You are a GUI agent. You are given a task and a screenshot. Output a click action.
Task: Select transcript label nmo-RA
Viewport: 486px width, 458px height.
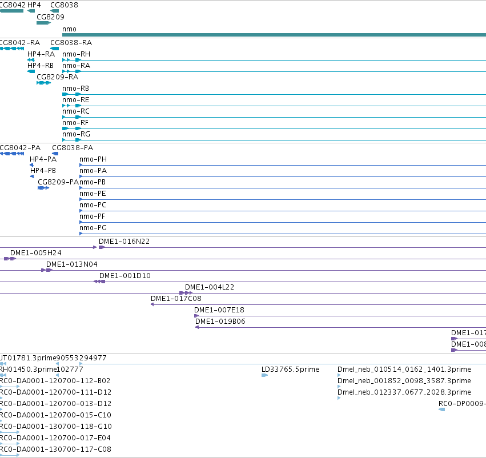pos(77,65)
